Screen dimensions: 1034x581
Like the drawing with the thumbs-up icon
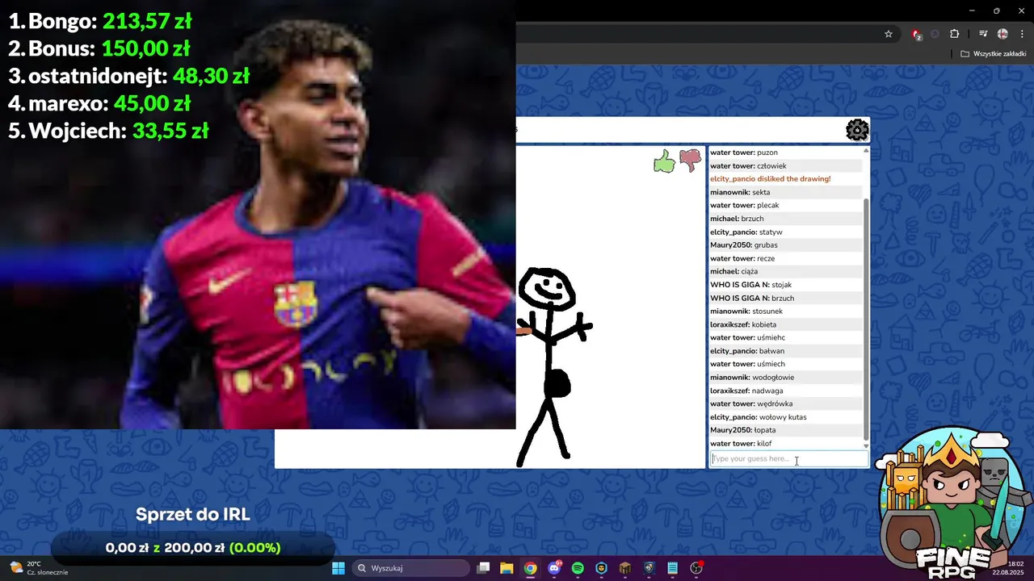pos(664,161)
